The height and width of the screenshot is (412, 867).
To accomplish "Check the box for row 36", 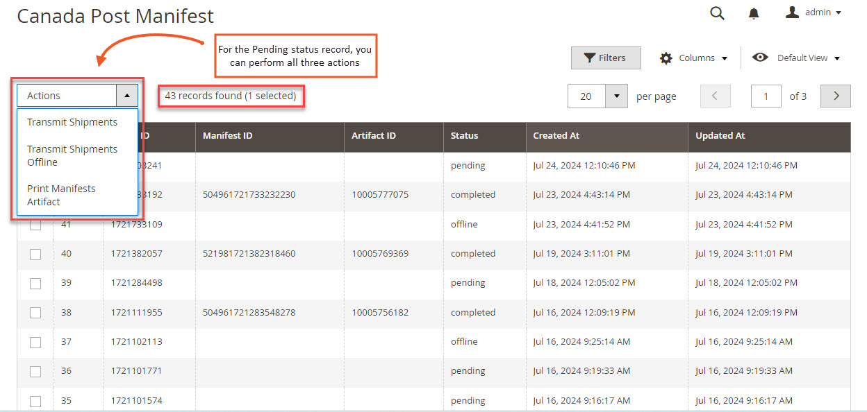I will point(35,371).
